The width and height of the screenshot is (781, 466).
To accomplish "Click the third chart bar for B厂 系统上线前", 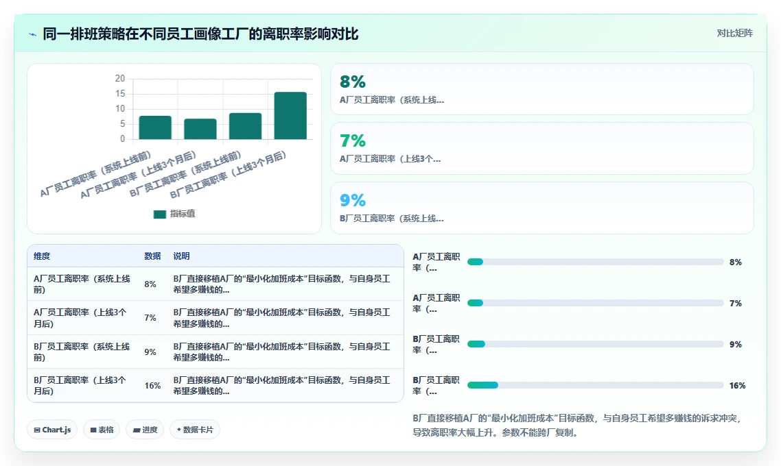I will (245, 126).
